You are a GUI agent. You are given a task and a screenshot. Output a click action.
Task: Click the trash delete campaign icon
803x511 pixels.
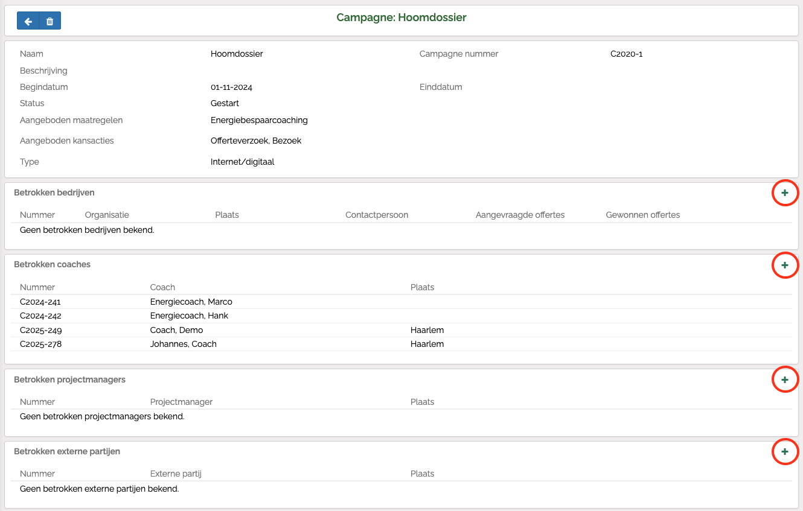pyautogui.click(x=50, y=21)
